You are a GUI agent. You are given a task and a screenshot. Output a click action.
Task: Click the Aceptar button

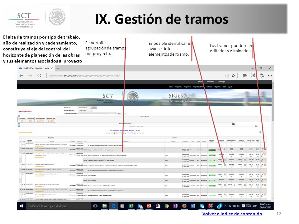(94, 108)
